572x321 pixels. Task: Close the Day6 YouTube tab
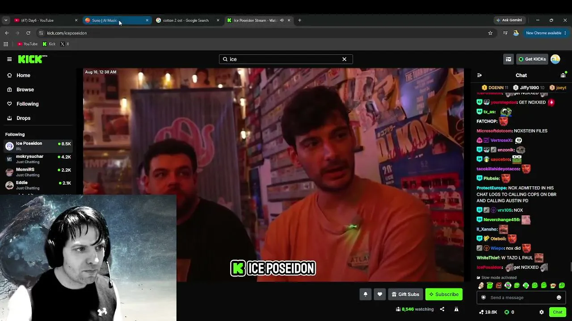pos(76,20)
